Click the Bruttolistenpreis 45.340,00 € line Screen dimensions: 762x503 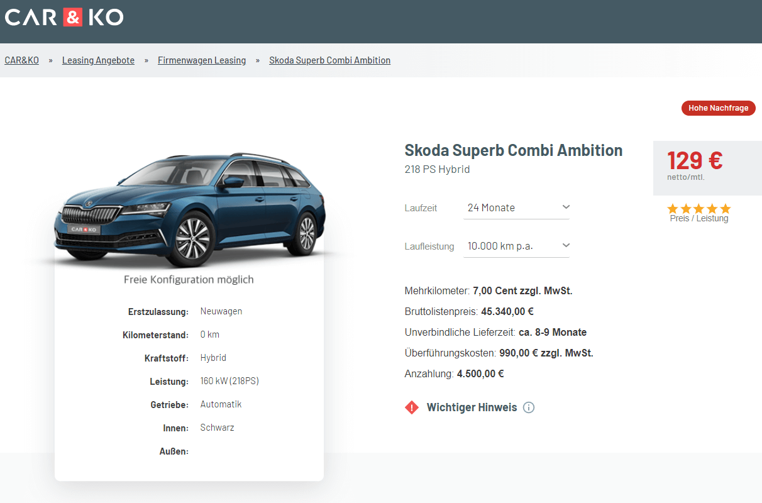[469, 312]
